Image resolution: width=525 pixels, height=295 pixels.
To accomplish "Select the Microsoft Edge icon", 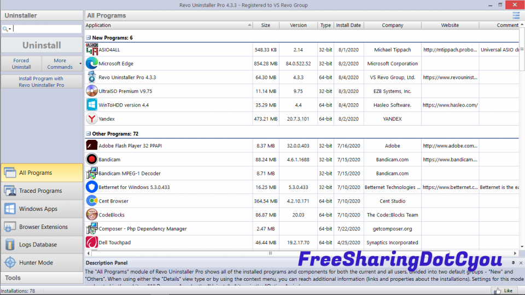I will (x=92, y=63).
